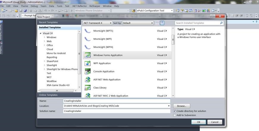Image resolution: width=259 pixels, height=131 pixels.
Task: Expand the Silverlight tree node
Action: click(45, 65)
